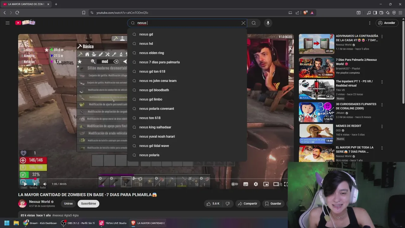
Task: Click inside the search field with nexus
Action: point(187,23)
